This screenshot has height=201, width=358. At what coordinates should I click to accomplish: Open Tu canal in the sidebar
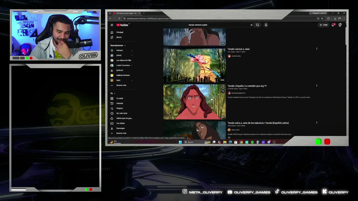click(x=123, y=98)
